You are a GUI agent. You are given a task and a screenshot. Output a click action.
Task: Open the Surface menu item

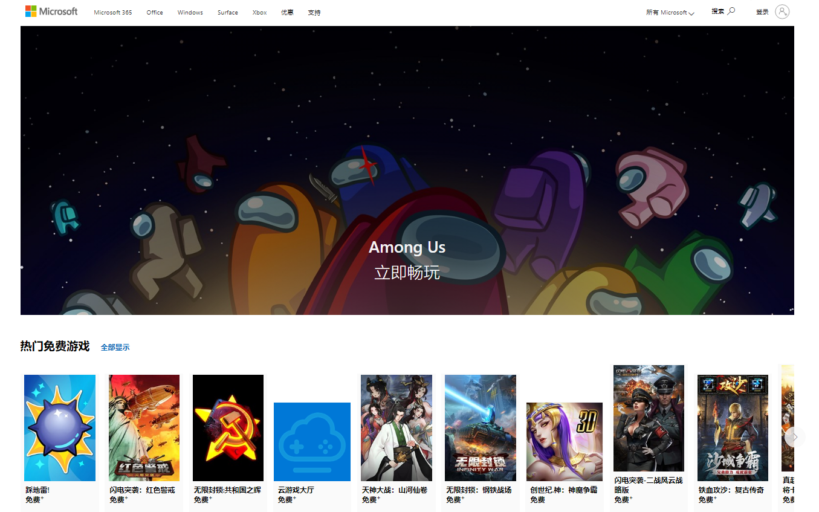(x=228, y=12)
